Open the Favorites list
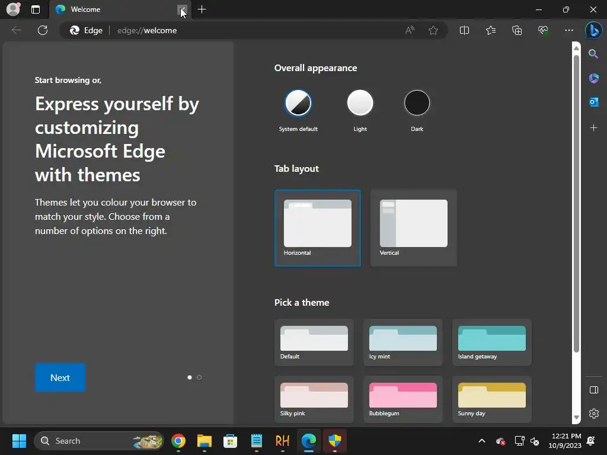The height and width of the screenshot is (455, 607). pos(490,30)
